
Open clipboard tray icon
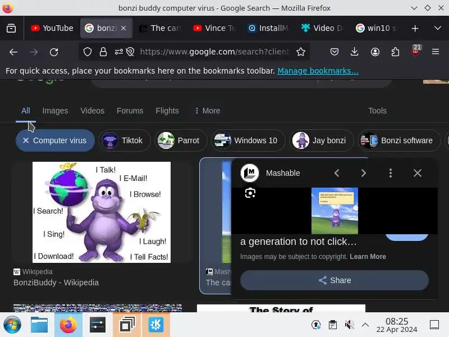[x=333, y=325]
